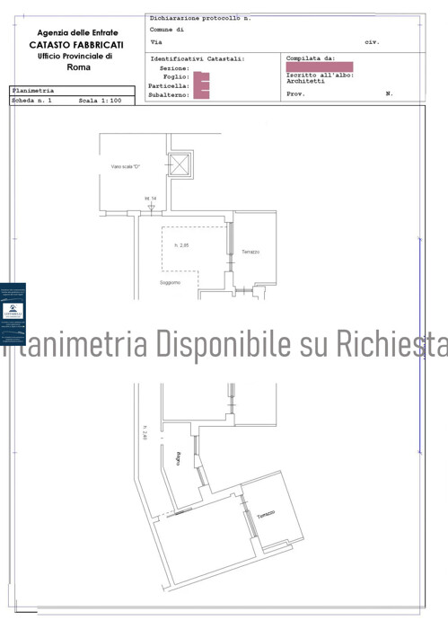Click the vertical 'h 2,40' corridor text

pyautogui.click(x=145, y=432)
